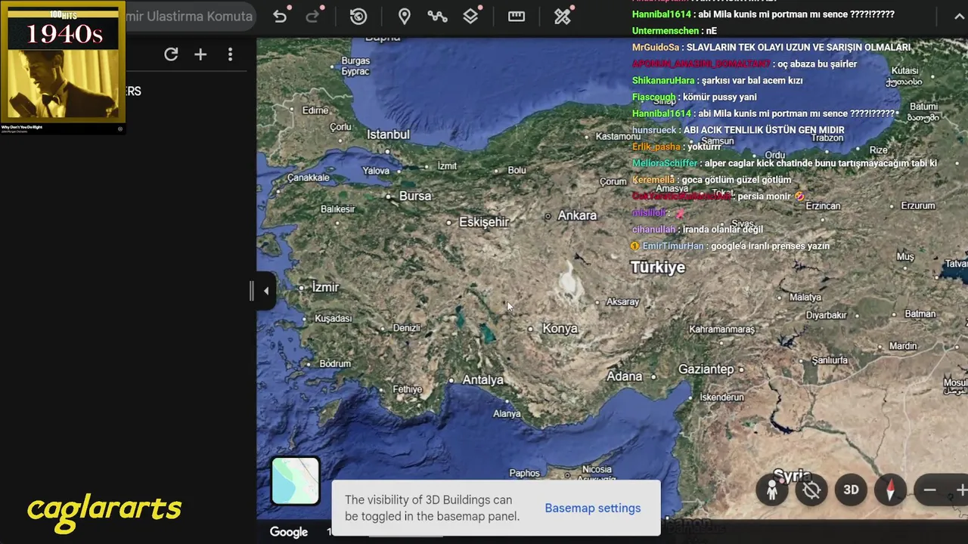The image size is (968, 544).
Task: Click the Google logo
Action: [289, 532]
